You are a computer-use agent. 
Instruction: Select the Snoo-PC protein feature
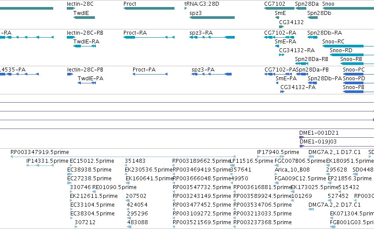pos(359,74)
